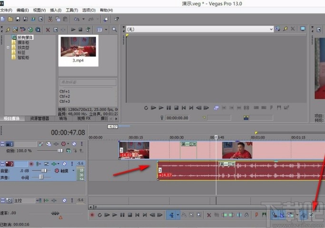Adjust the 声像 pan slider on track 2

[x=41, y=177]
